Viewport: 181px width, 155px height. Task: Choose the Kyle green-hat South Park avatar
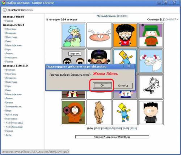tap(151, 35)
